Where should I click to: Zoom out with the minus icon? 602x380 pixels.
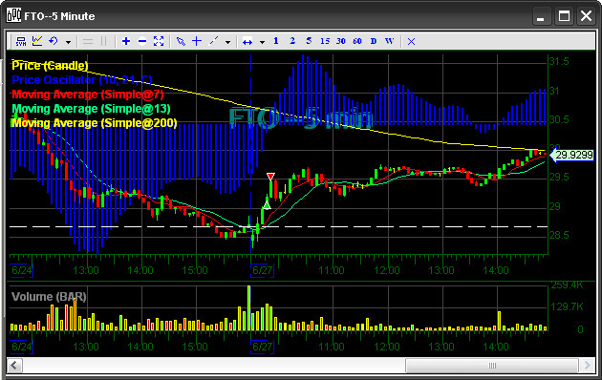point(142,41)
